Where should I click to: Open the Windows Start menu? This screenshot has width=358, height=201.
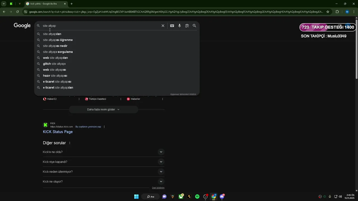136,197
